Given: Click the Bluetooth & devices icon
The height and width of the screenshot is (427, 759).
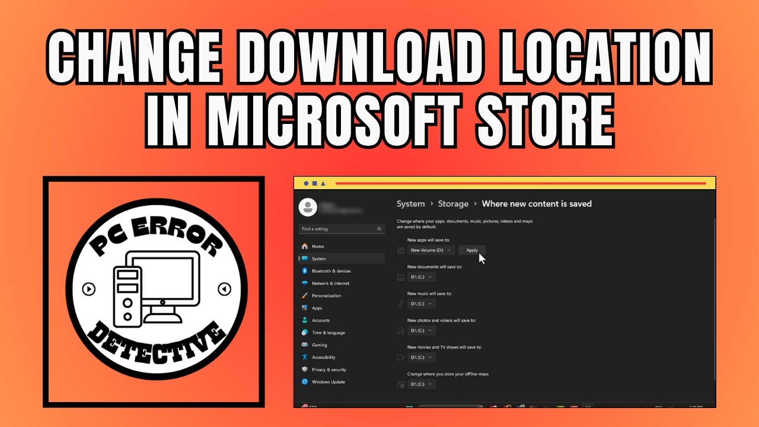Looking at the screenshot, I should (x=305, y=271).
